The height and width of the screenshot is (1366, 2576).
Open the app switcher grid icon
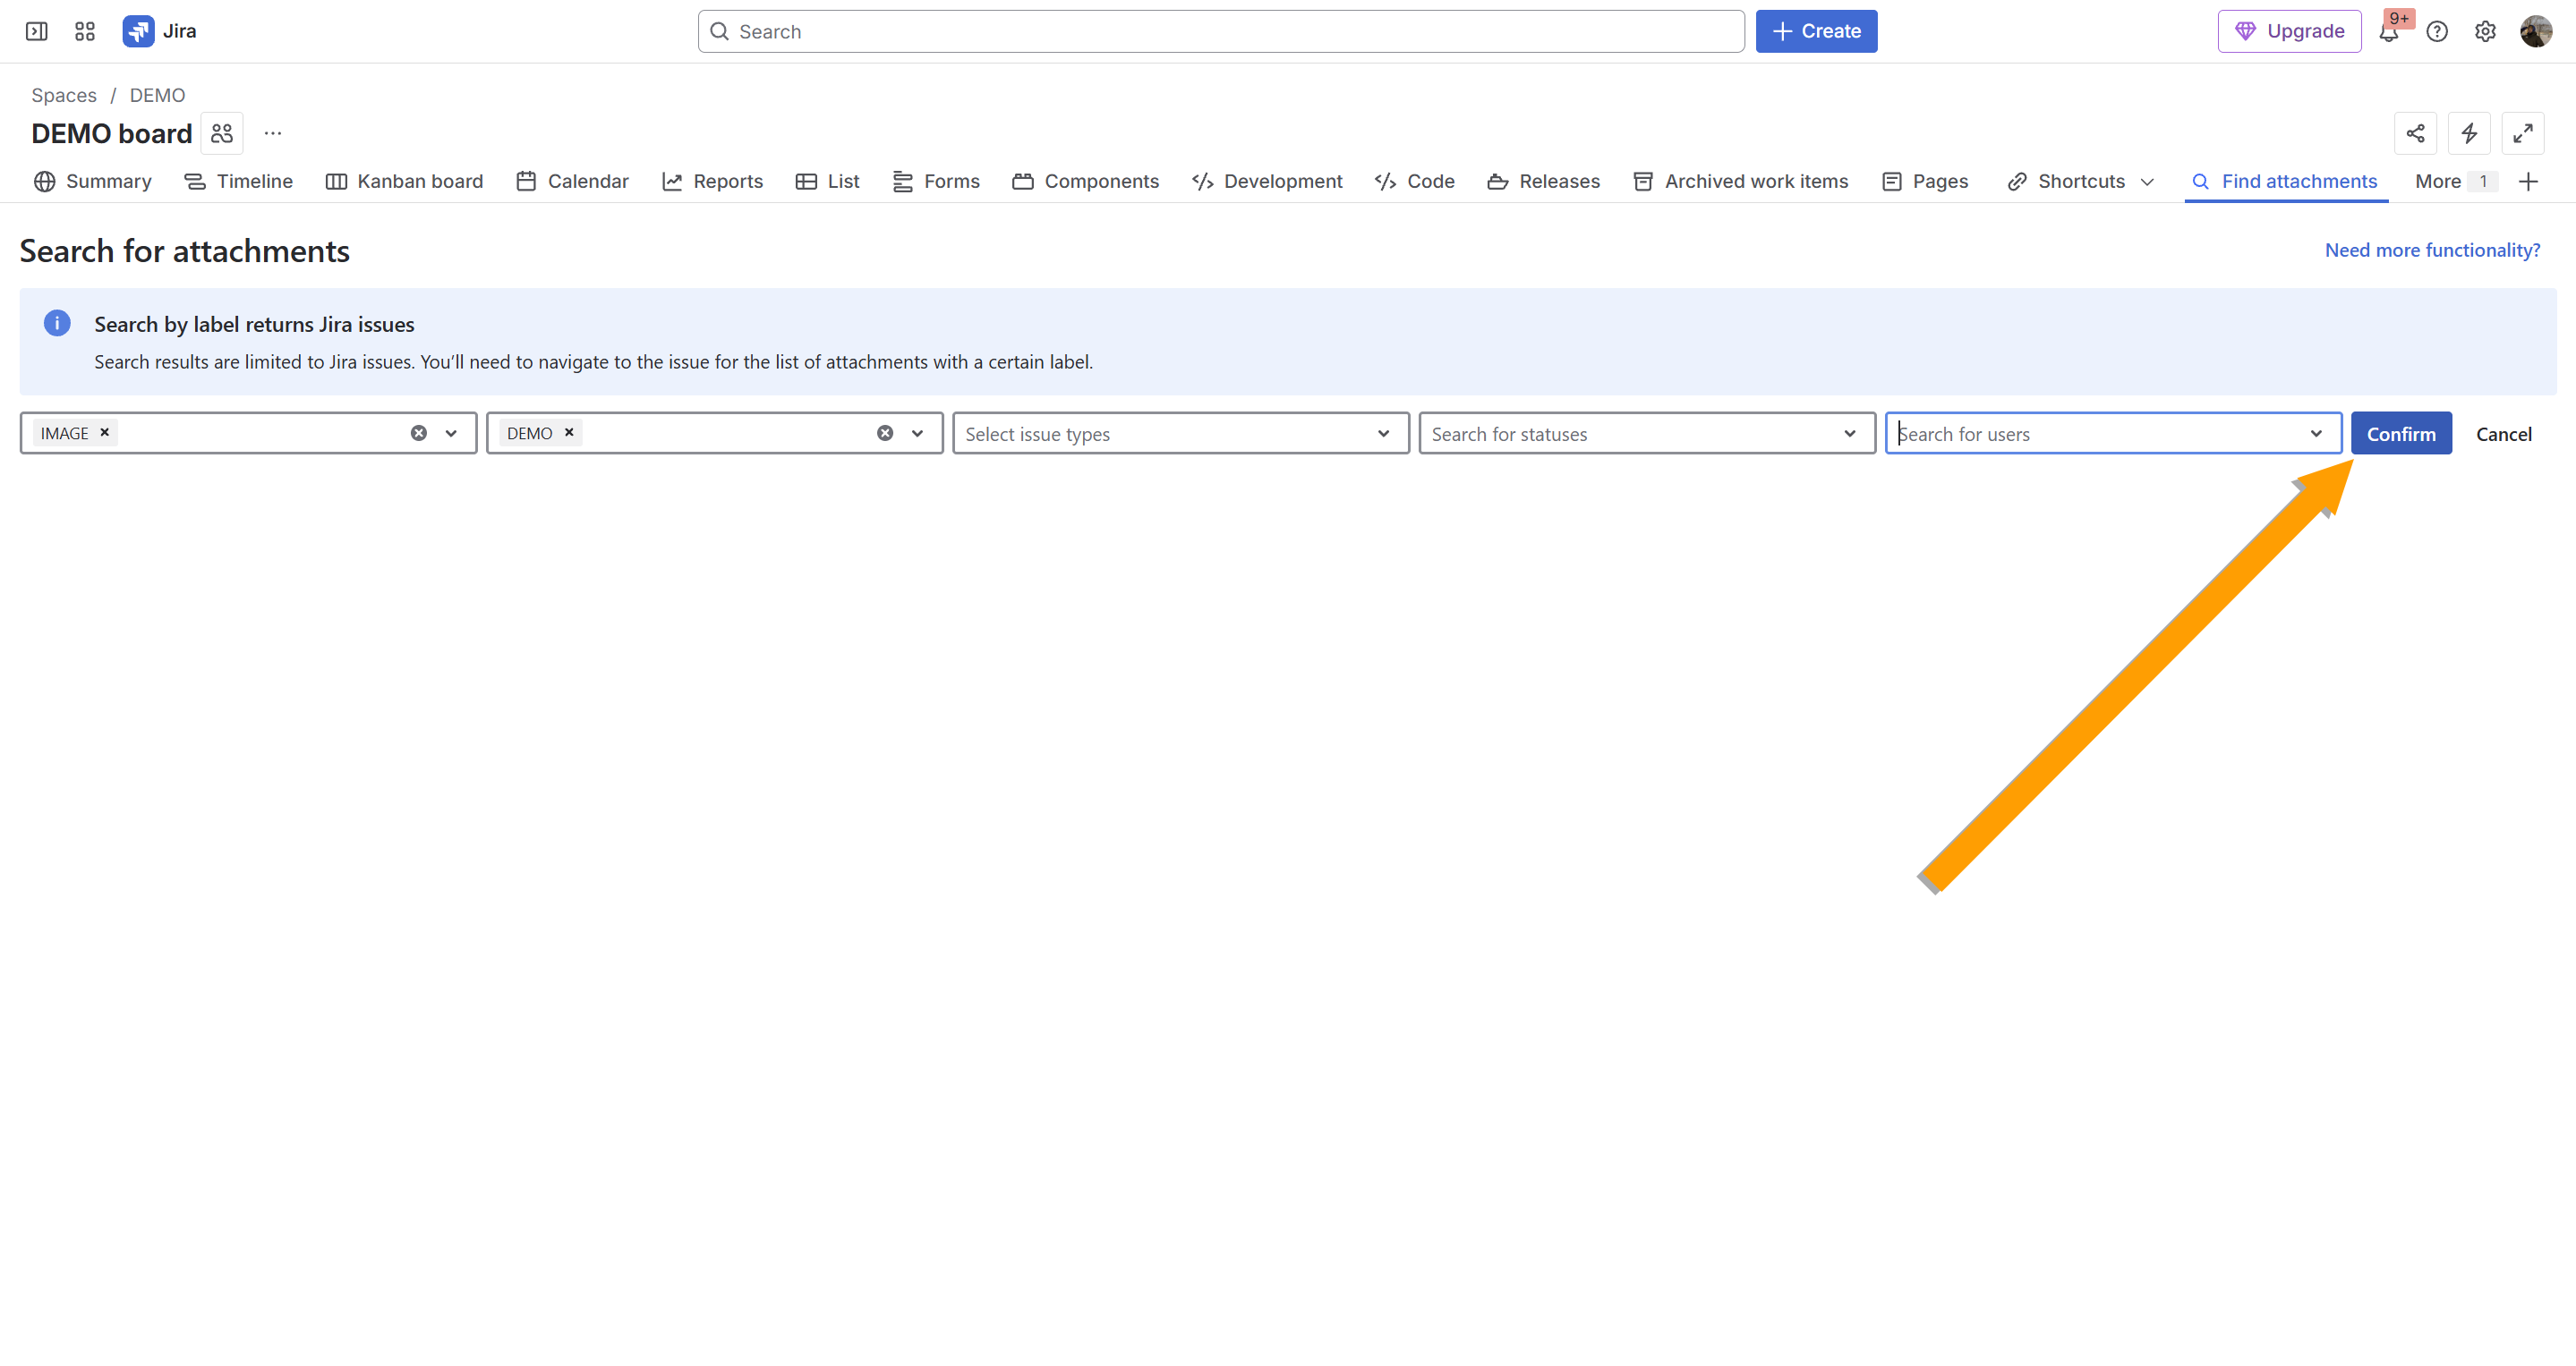coord(85,31)
